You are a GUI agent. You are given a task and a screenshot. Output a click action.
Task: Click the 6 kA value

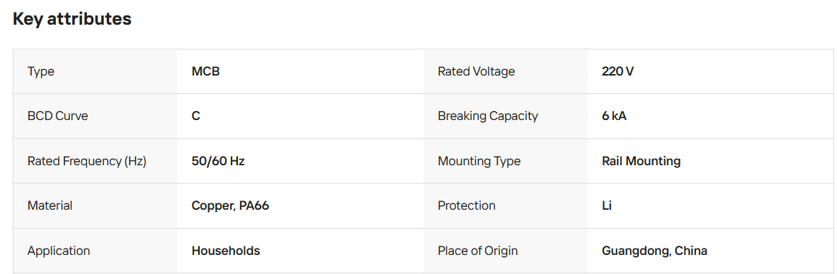tap(615, 116)
